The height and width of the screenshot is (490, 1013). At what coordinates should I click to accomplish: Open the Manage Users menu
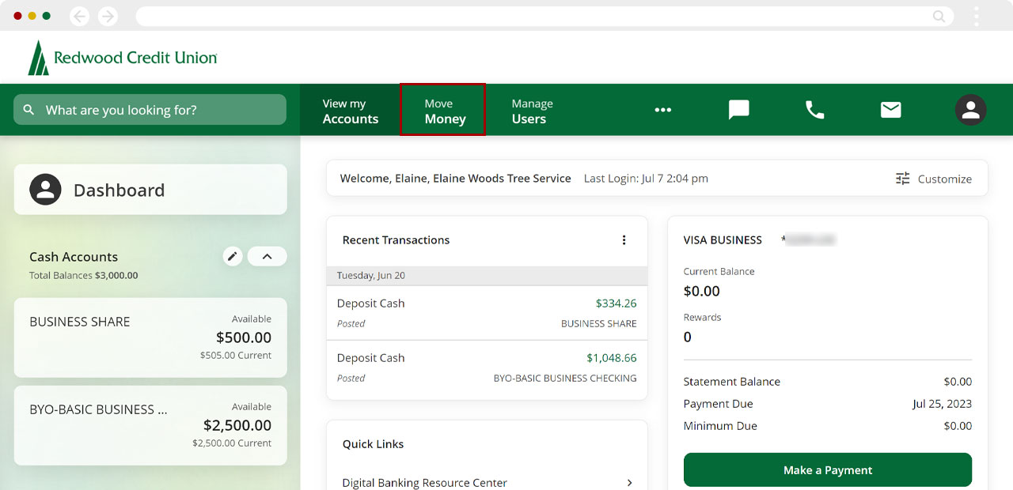pos(532,111)
